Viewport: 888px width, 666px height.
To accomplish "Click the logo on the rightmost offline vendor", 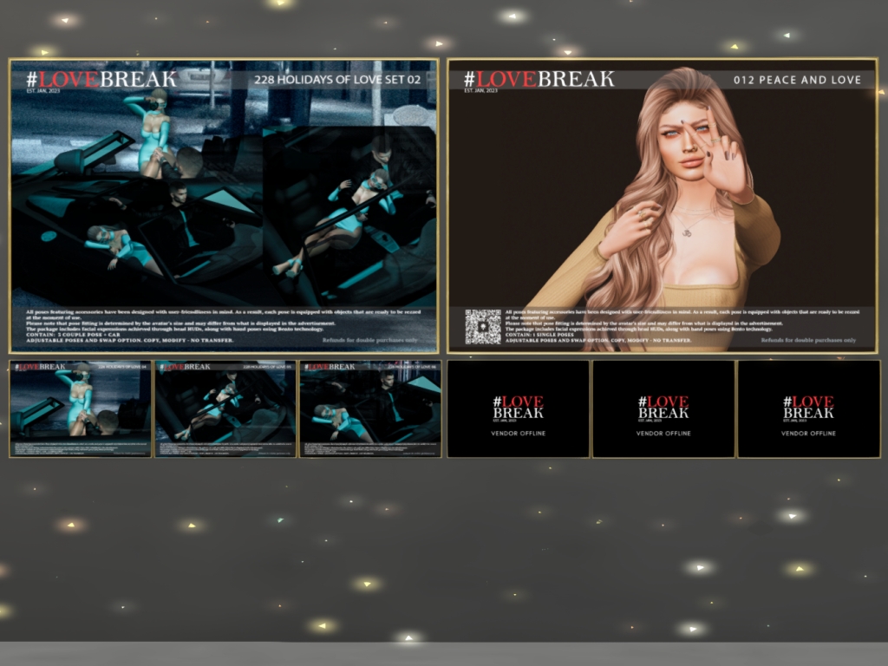I will [808, 407].
